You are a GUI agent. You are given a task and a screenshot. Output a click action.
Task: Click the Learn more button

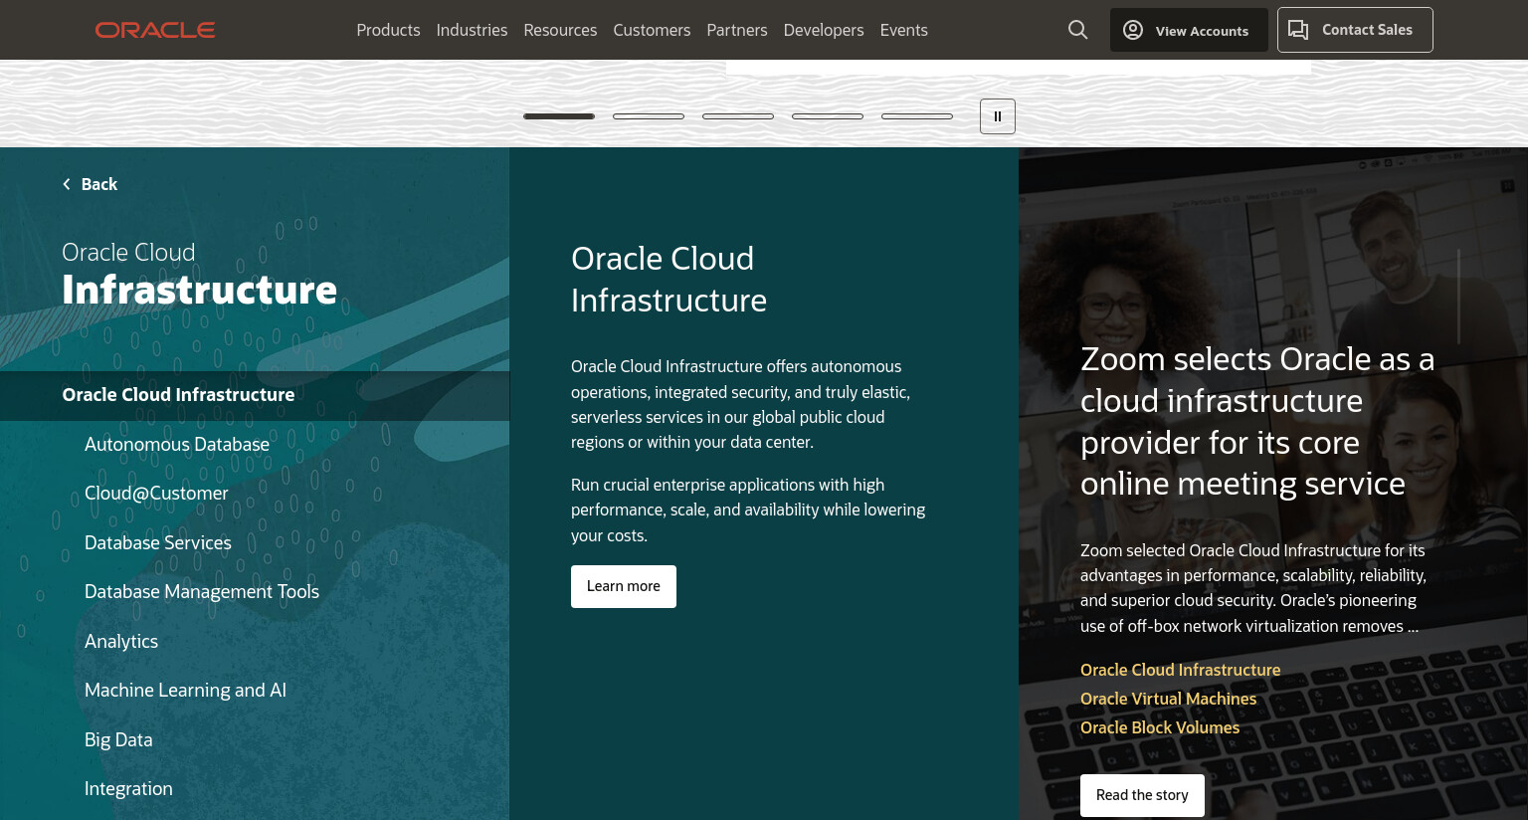pyautogui.click(x=624, y=586)
